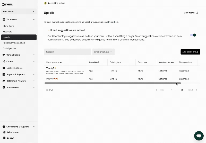The height and width of the screenshot is (143, 206).
Task: Click the Orders utensils icon
Action: point(4,61)
